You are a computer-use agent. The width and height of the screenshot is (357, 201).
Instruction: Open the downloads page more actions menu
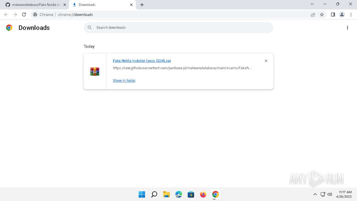[x=348, y=28]
